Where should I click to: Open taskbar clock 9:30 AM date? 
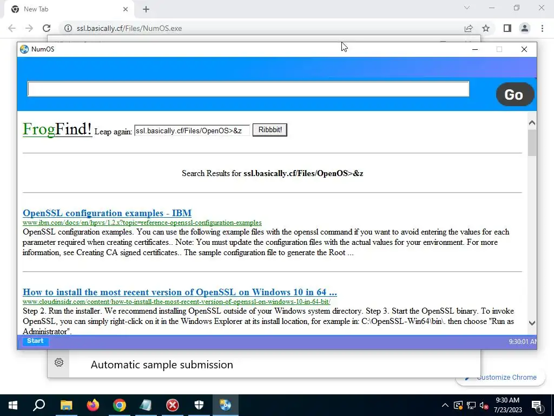(507, 405)
